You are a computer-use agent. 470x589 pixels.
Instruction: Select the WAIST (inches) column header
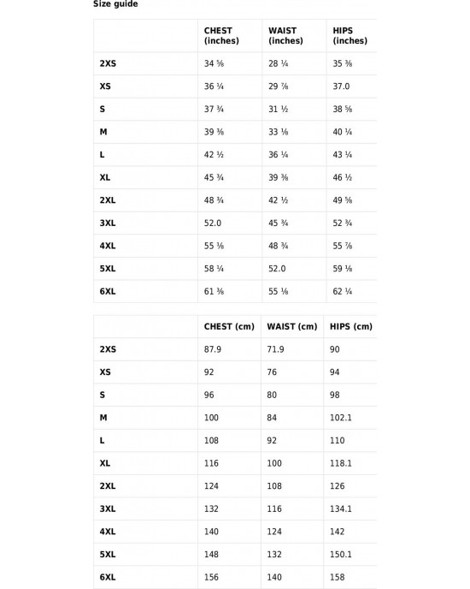click(285, 36)
